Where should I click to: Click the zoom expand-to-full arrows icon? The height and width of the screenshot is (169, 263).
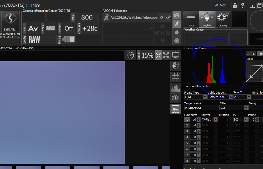click(166, 55)
